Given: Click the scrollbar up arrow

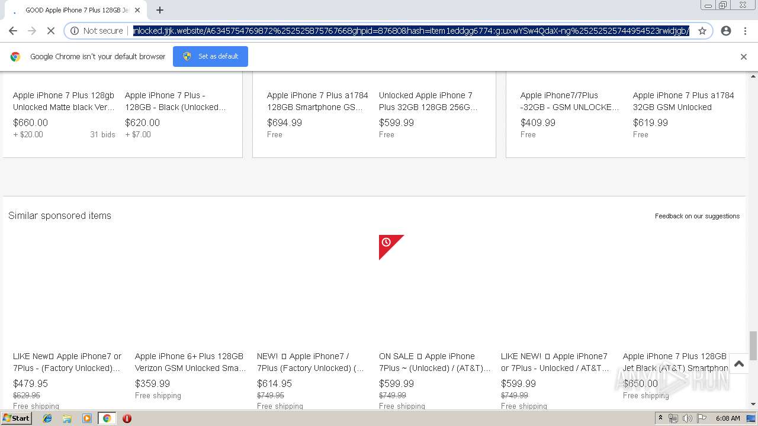Looking at the screenshot, I should pyautogui.click(x=753, y=77).
